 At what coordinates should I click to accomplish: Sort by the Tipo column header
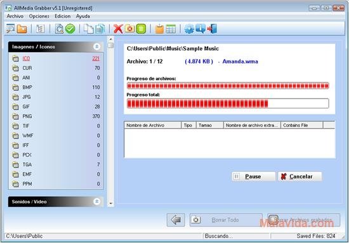(x=188, y=125)
